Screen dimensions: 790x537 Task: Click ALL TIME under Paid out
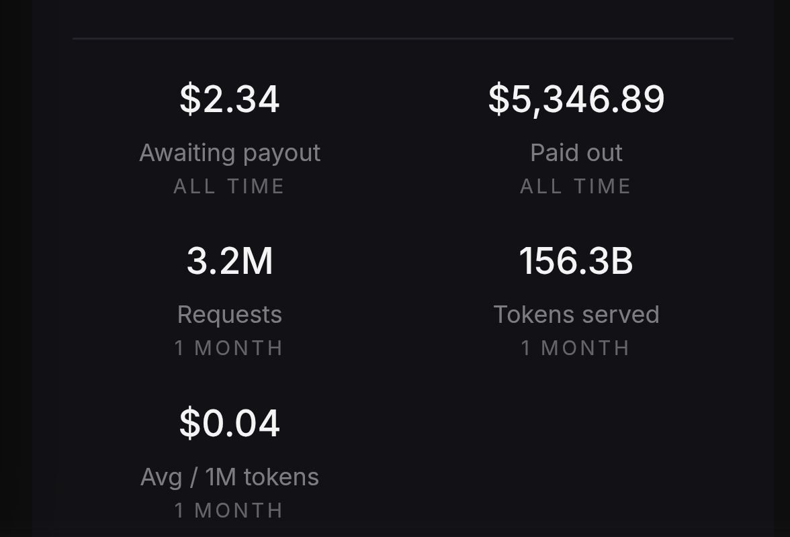point(576,187)
